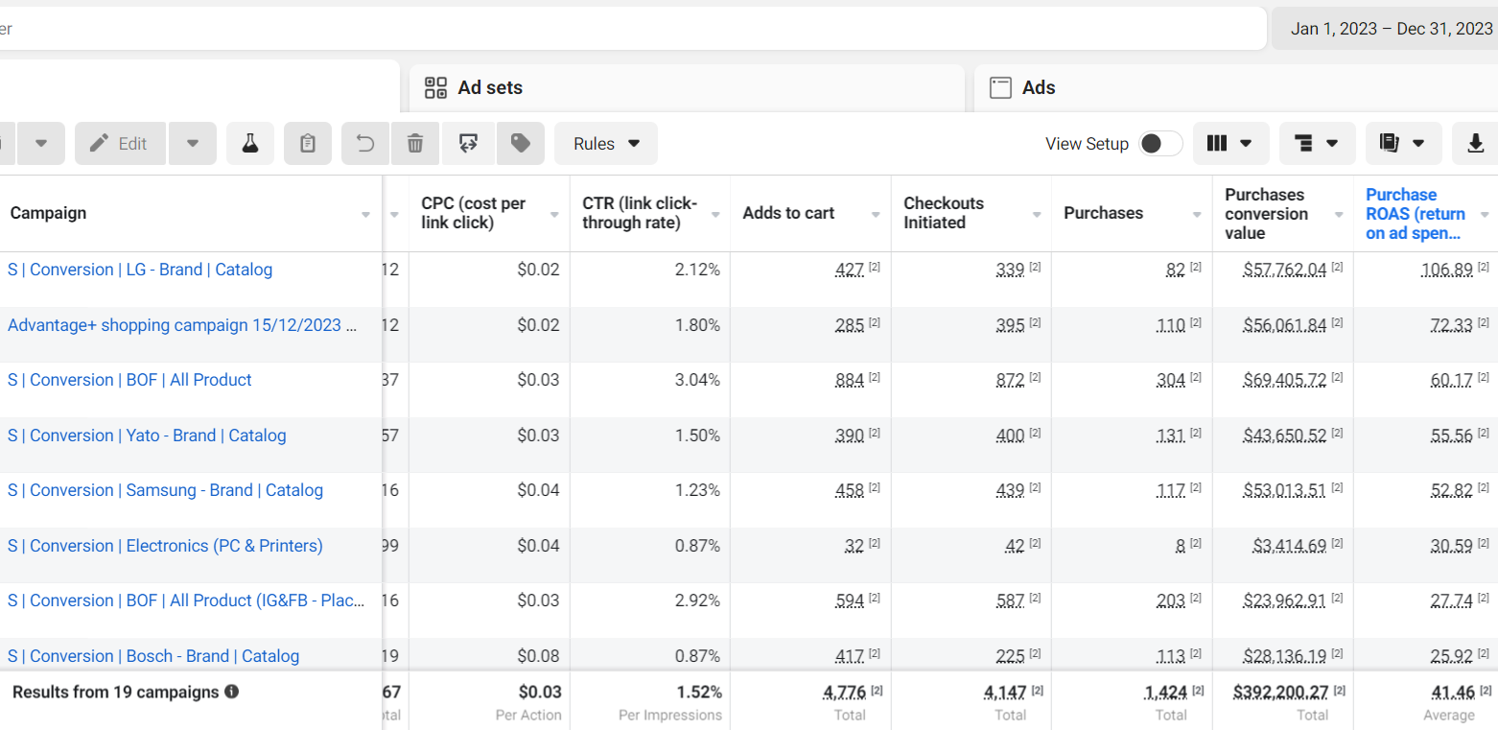This screenshot has width=1498, height=730.
Task: Export table data with download icon
Action: pyautogui.click(x=1475, y=144)
